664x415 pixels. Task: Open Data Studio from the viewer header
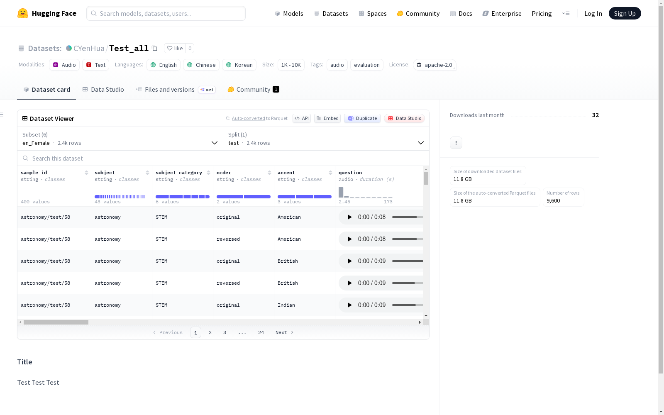[x=404, y=118]
